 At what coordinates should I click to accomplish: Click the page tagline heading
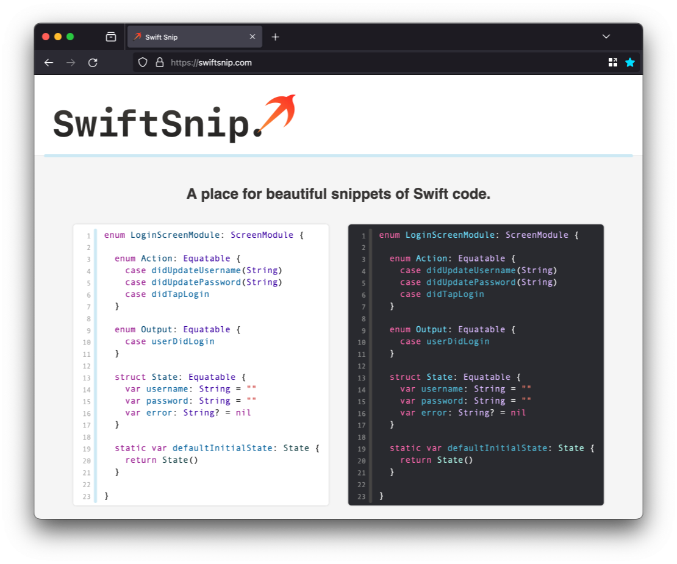[338, 195]
